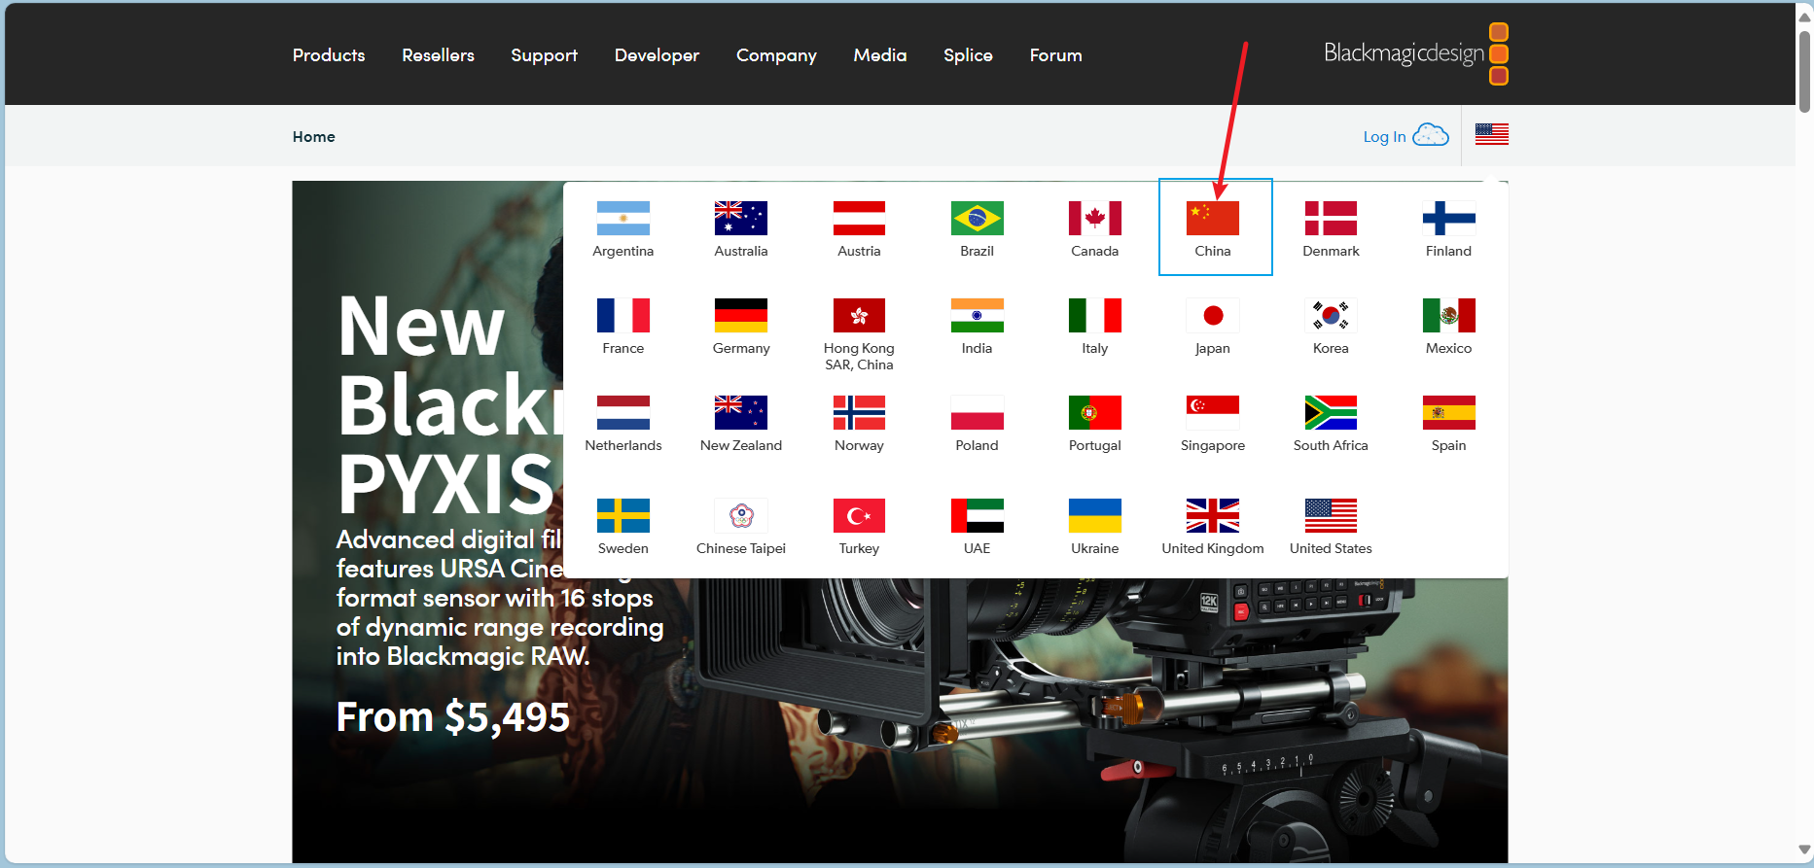Click the Blackmagic cloud icon
Screen dimensions: 1814x868
pos(1430,134)
